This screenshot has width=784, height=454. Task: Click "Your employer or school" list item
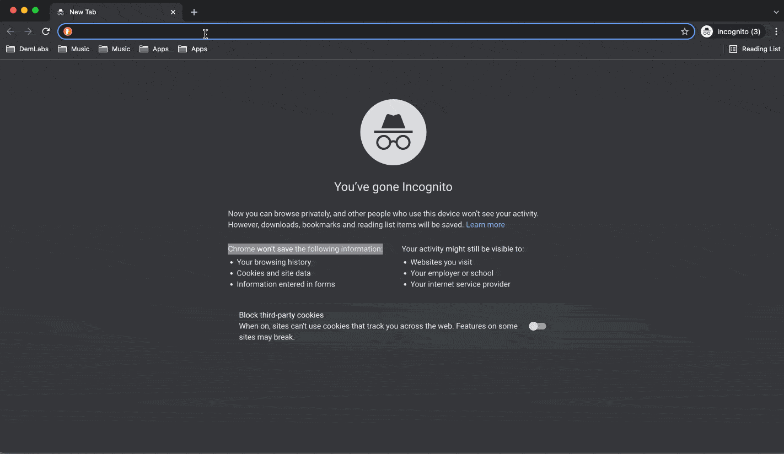(452, 273)
